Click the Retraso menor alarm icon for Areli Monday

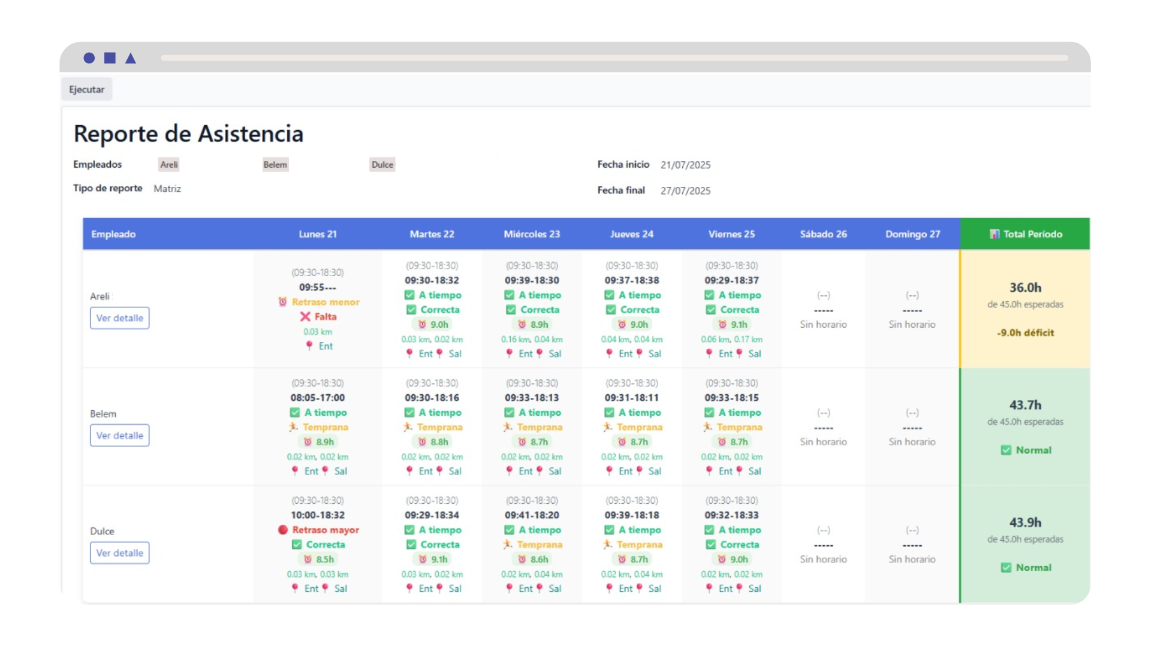[x=283, y=302]
